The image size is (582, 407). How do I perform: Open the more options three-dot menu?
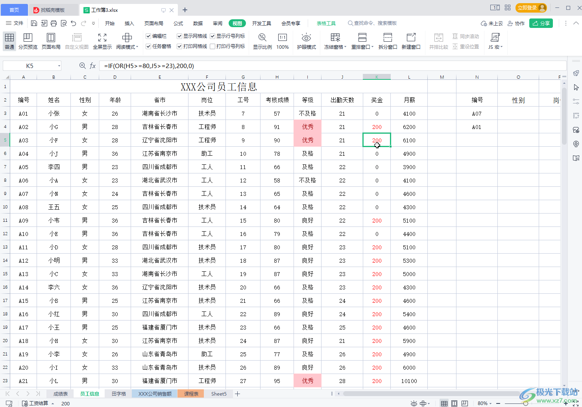click(x=566, y=23)
